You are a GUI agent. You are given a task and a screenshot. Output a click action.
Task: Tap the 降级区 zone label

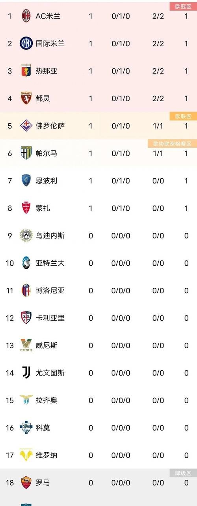tap(183, 473)
